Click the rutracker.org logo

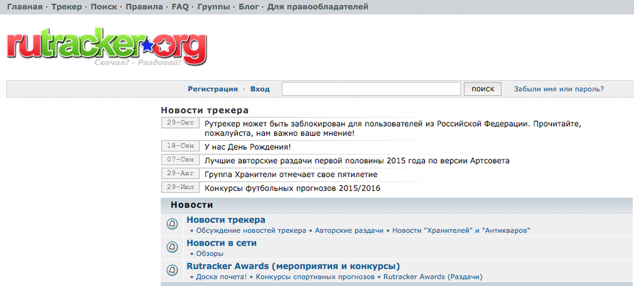[107, 47]
